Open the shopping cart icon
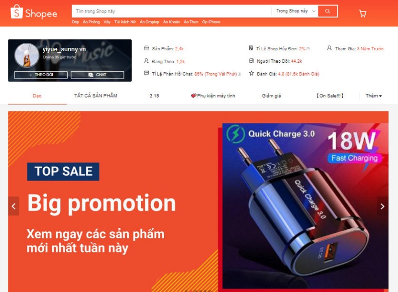The width and height of the screenshot is (398, 292). (363, 13)
